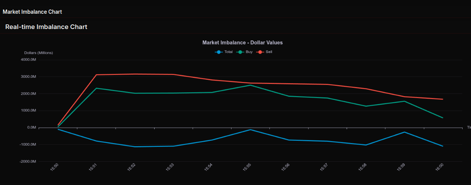Click the green Buy legend marker
This screenshot has height=185, width=471.
pos(240,52)
